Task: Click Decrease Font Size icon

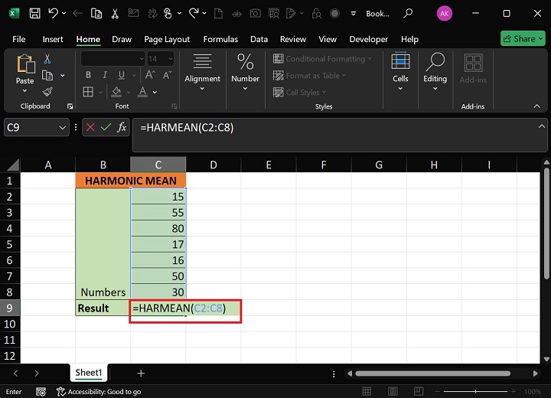Action: [x=168, y=75]
